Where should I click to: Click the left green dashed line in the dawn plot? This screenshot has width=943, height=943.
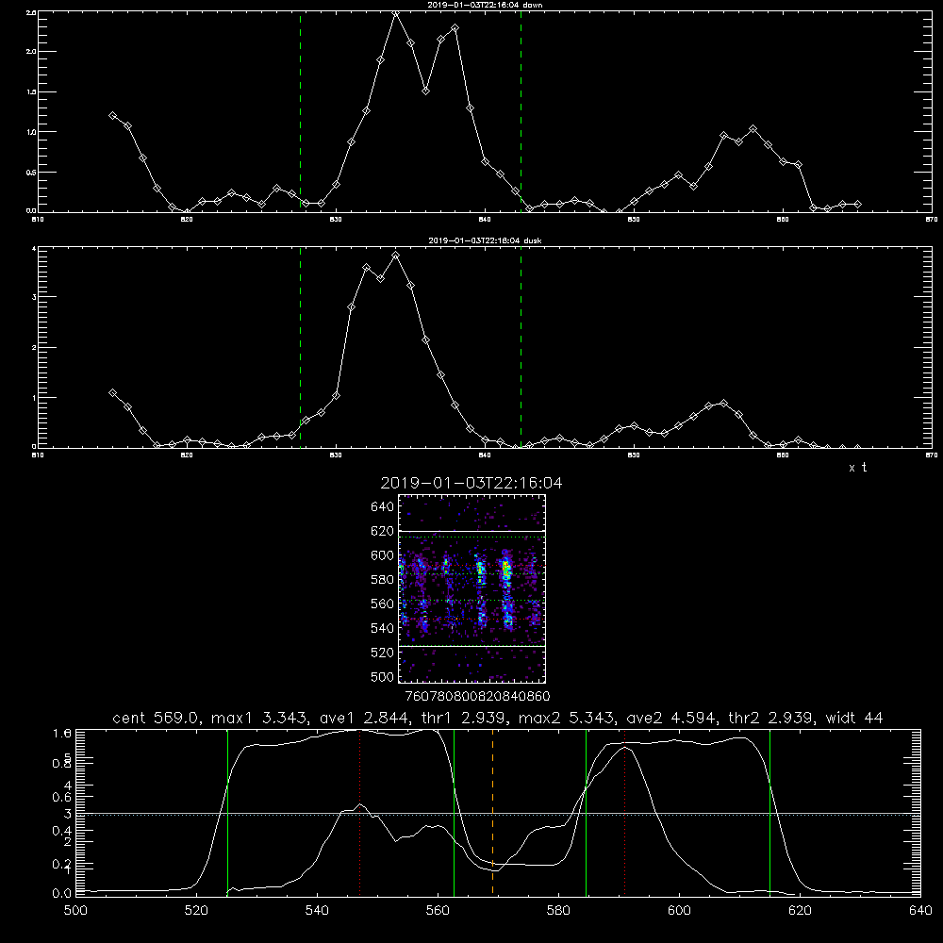300,111
